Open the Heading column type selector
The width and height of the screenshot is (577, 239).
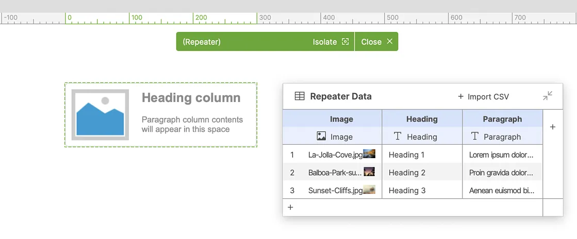pos(416,136)
